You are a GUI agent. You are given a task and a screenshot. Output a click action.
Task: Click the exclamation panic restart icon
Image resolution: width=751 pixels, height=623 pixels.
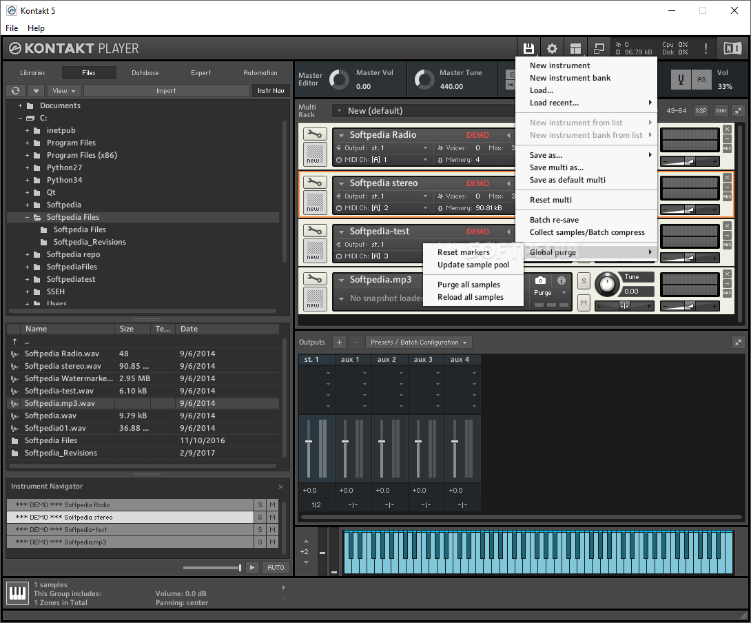coord(706,48)
